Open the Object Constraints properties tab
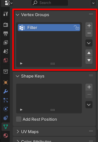This screenshot has height=142, width=98. pyautogui.click(x=6, y=118)
